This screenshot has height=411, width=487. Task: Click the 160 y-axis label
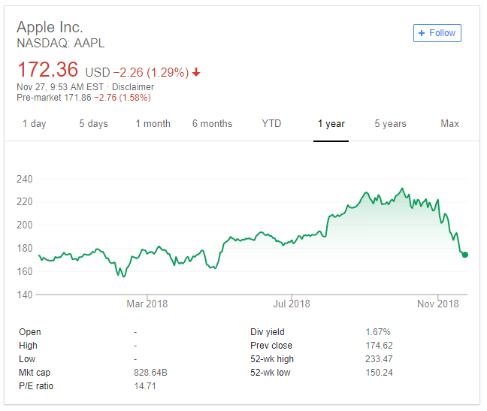tap(25, 271)
